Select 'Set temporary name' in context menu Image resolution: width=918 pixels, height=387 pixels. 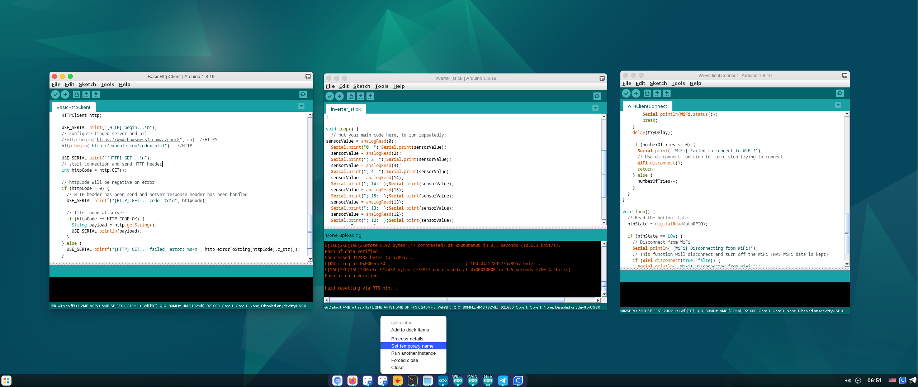click(412, 346)
